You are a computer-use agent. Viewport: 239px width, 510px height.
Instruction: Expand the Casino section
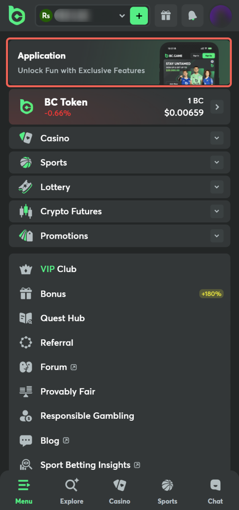(x=217, y=138)
